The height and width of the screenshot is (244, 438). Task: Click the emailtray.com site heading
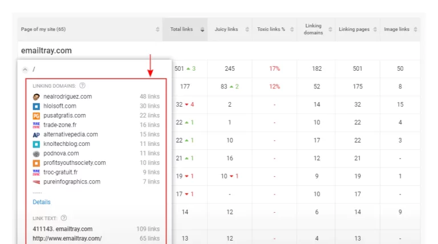(46, 51)
